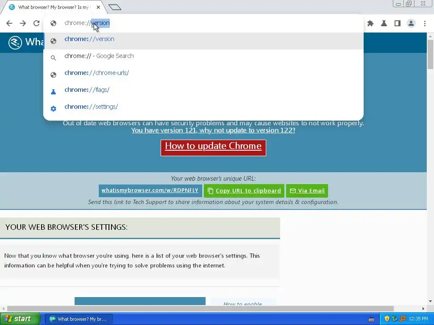Click the security shield tray icon
Screen dimensions: 434x325
tap(387, 319)
